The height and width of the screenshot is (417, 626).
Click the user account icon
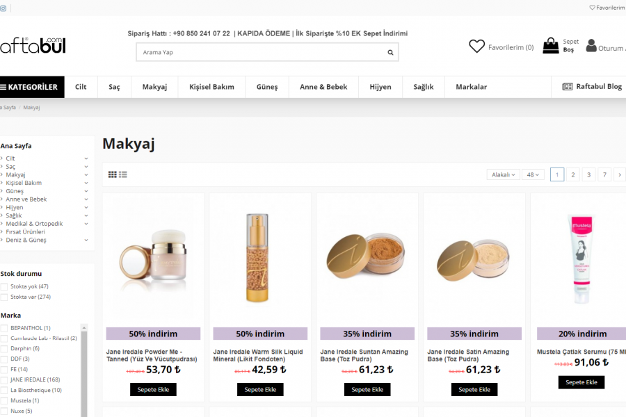[591, 46]
